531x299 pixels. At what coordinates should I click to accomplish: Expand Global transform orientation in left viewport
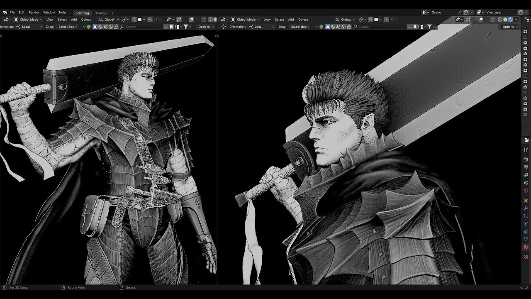pos(109,20)
